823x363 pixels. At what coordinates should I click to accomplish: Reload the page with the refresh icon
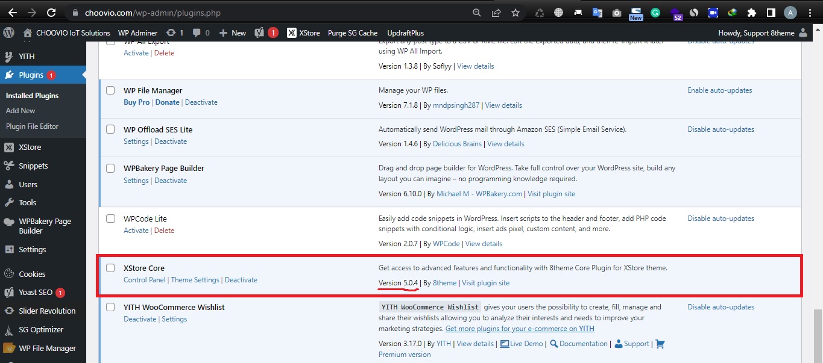click(x=52, y=12)
